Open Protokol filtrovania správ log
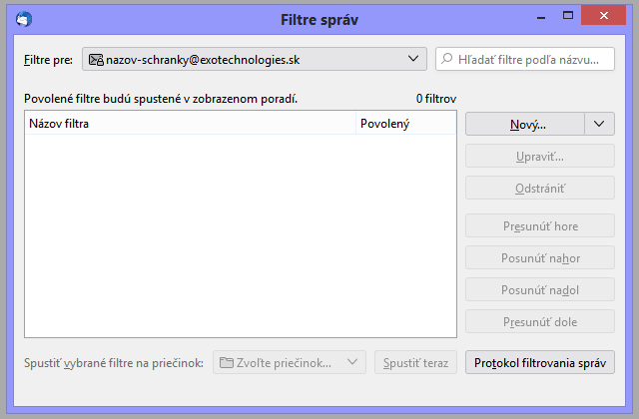The width and height of the screenshot is (639, 419). click(540, 362)
